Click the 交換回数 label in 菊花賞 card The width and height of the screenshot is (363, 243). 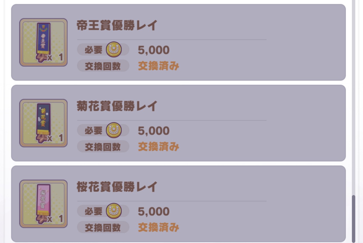[103, 147]
